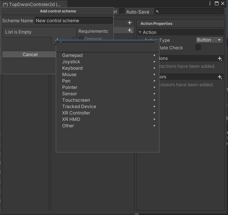
Task: Open the Pointer device submenu
Action: (x=107, y=87)
